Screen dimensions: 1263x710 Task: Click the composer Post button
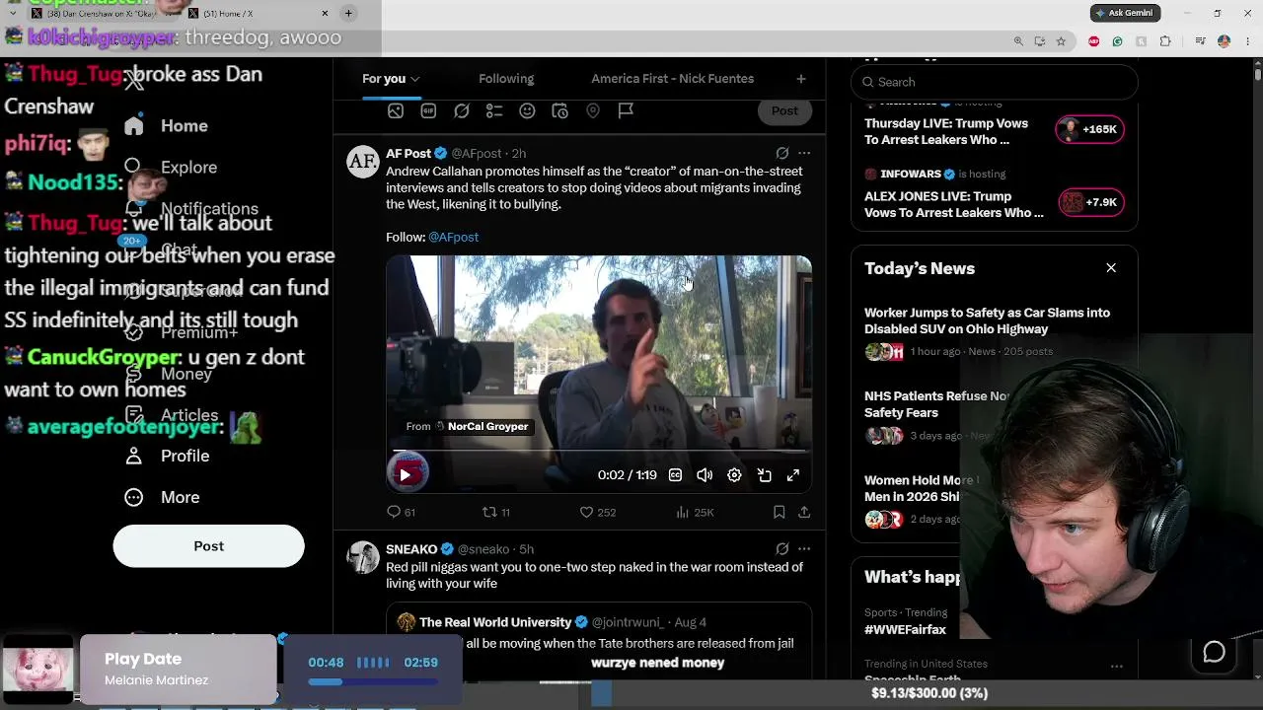784,110
